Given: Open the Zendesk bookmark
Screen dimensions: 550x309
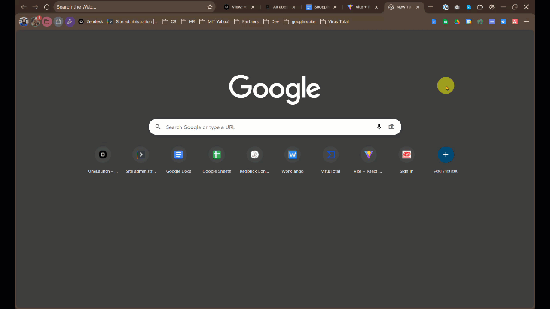Looking at the screenshot, I should coord(91,22).
